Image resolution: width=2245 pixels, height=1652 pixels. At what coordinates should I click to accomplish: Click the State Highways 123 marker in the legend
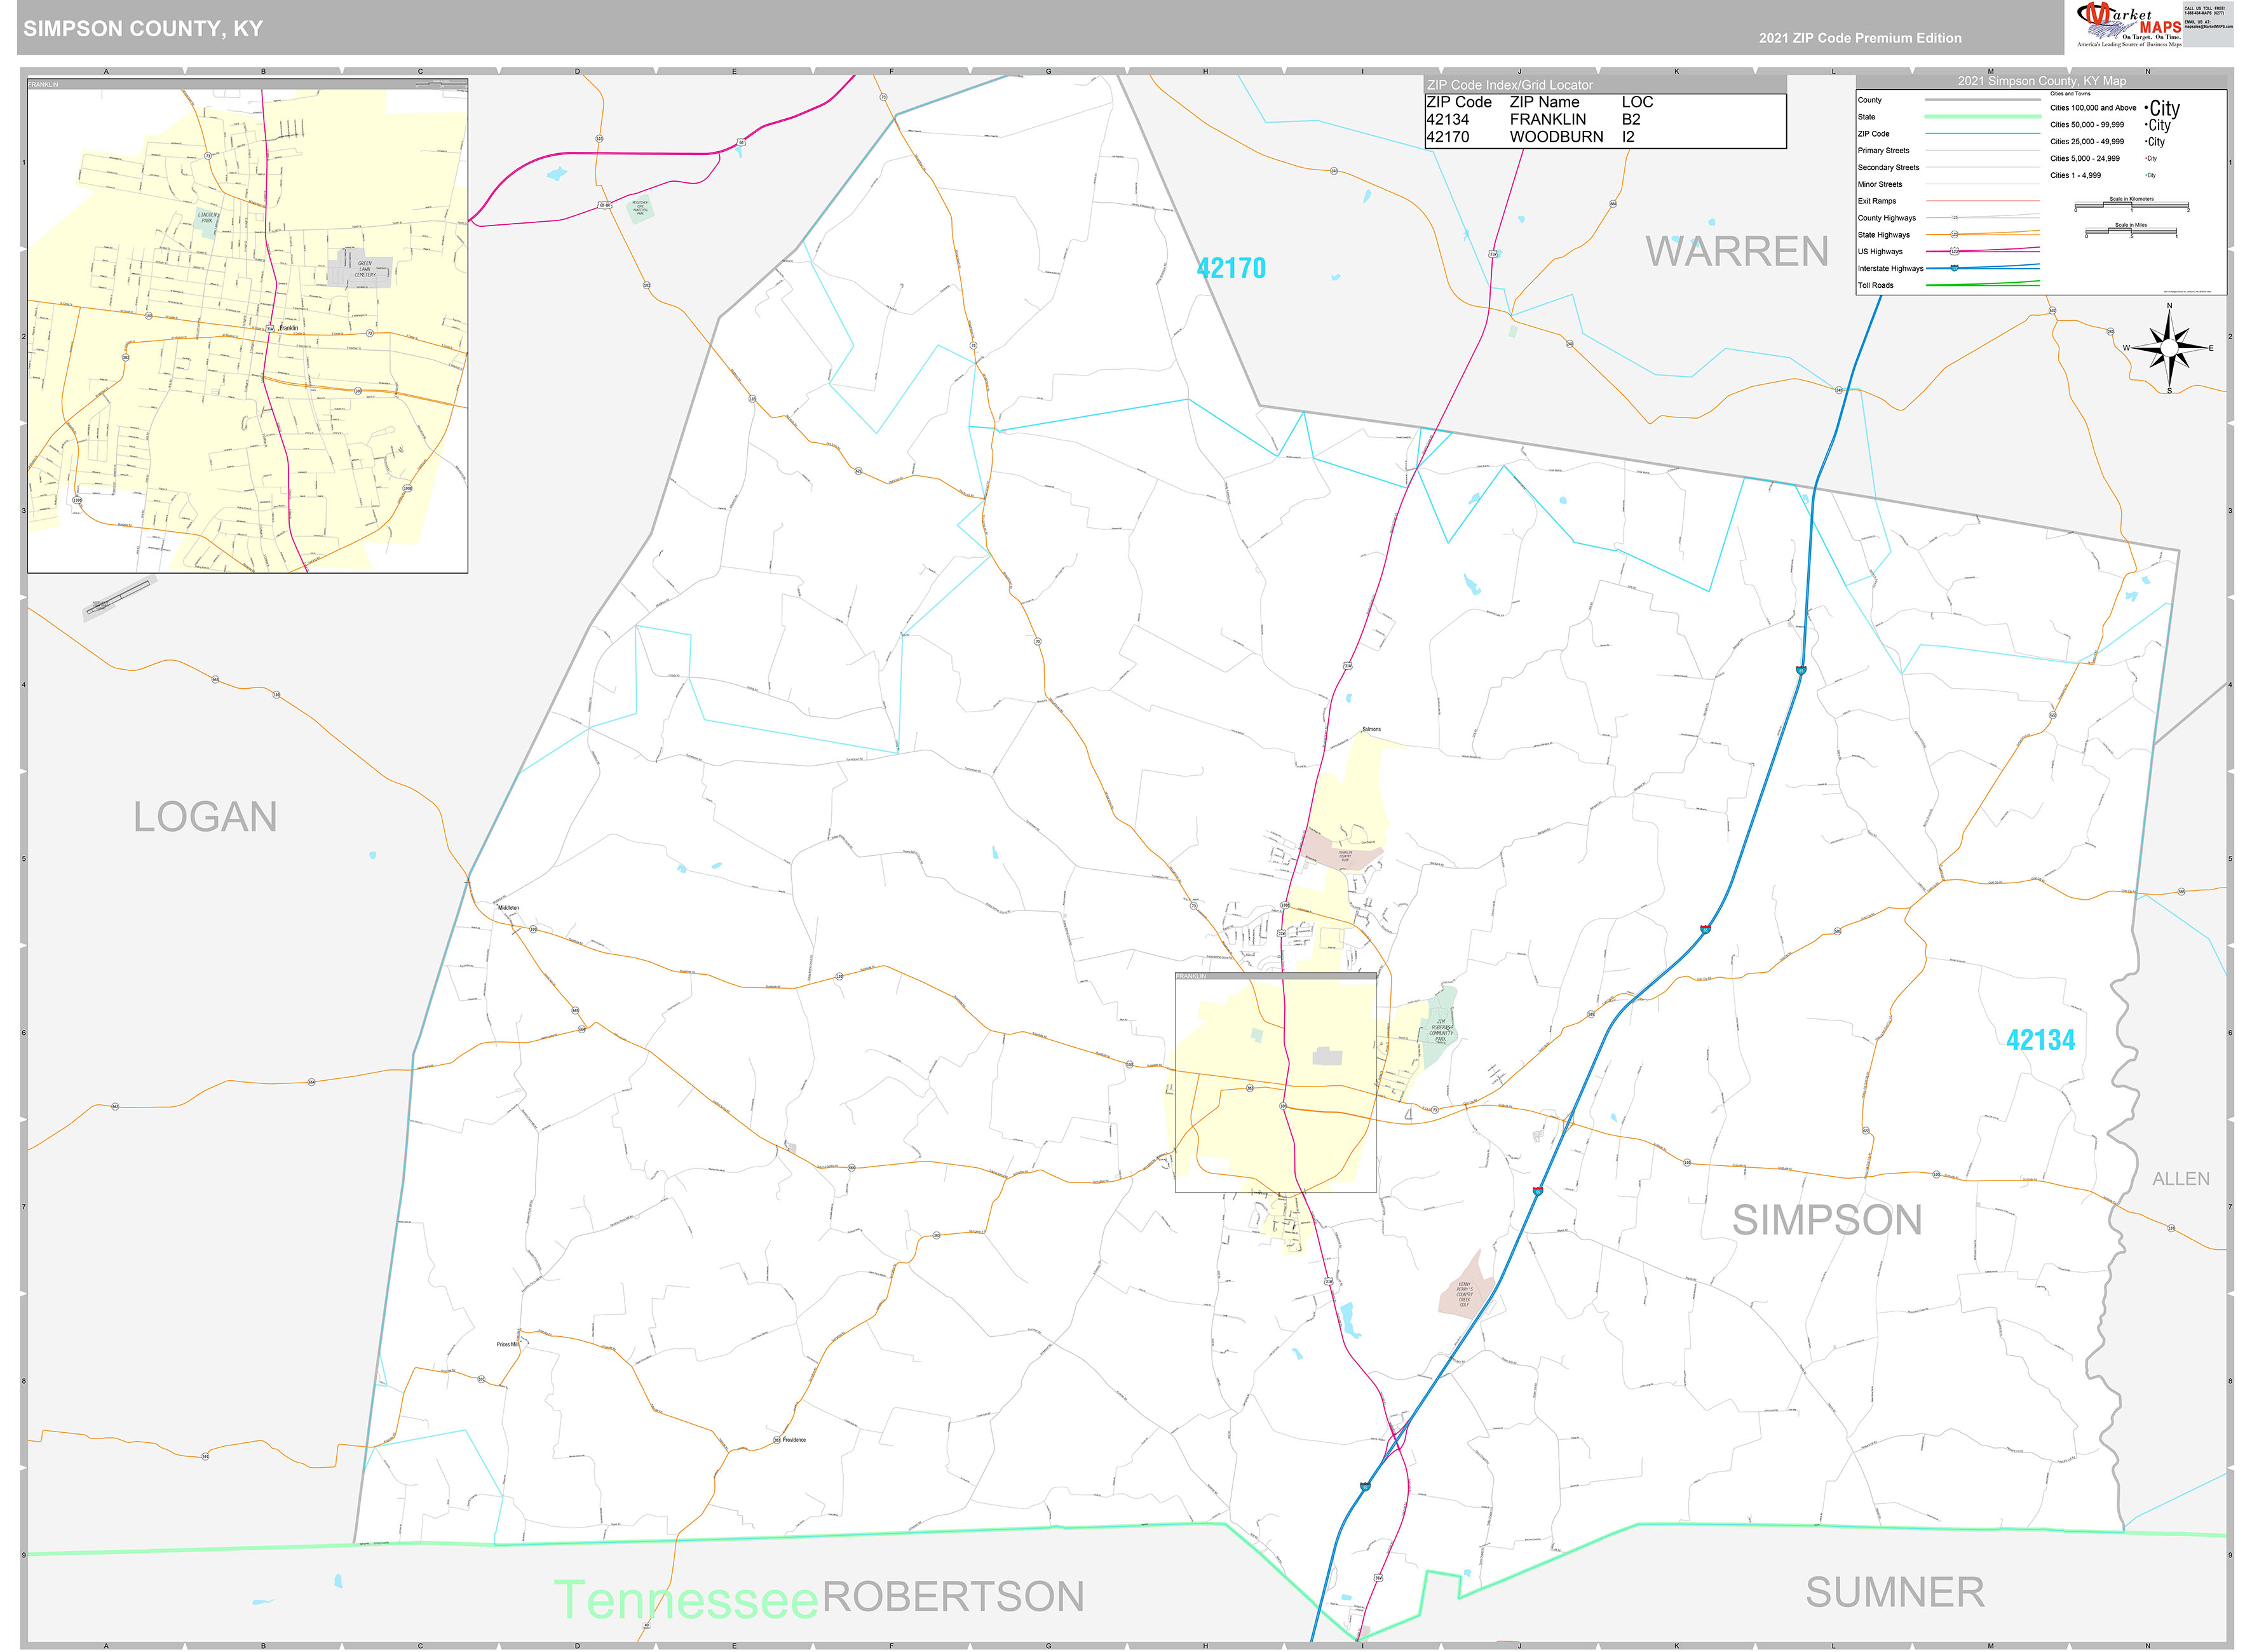point(1954,235)
